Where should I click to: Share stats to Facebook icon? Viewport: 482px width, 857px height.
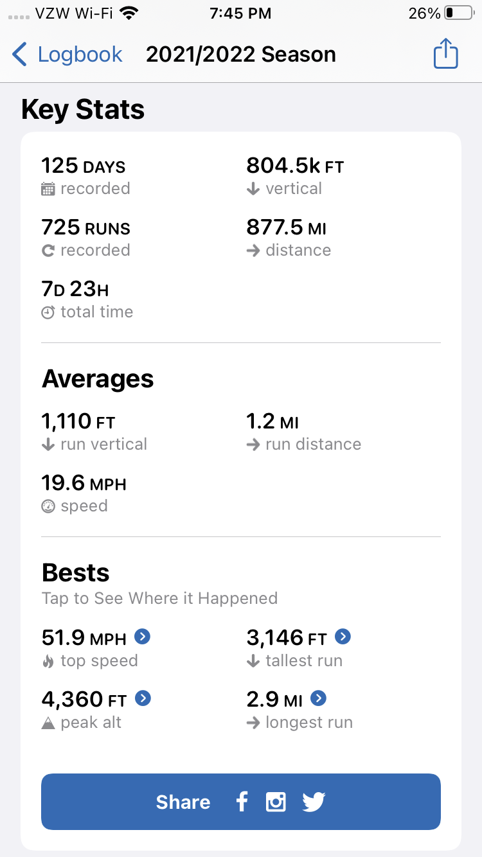pyautogui.click(x=242, y=802)
